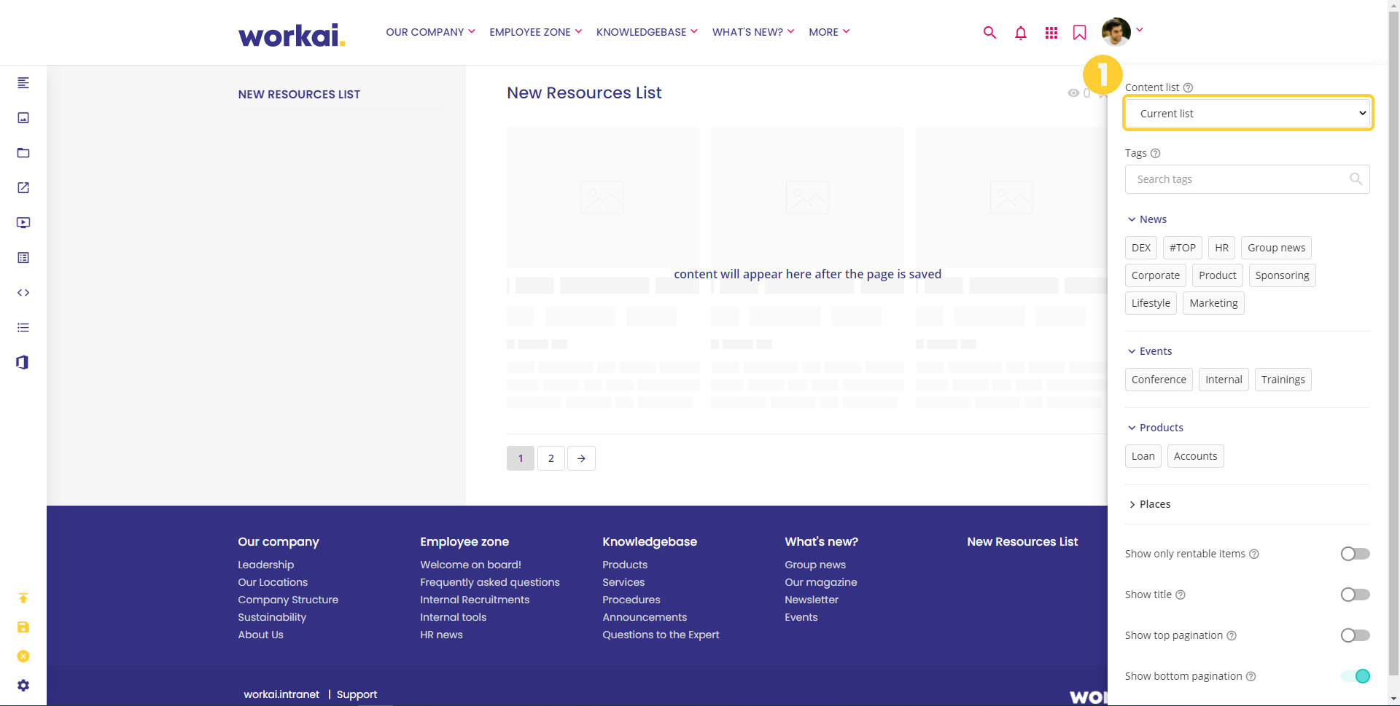Image resolution: width=1400 pixels, height=706 pixels.
Task: Click New Resources List sidebar heading
Action: coord(299,95)
